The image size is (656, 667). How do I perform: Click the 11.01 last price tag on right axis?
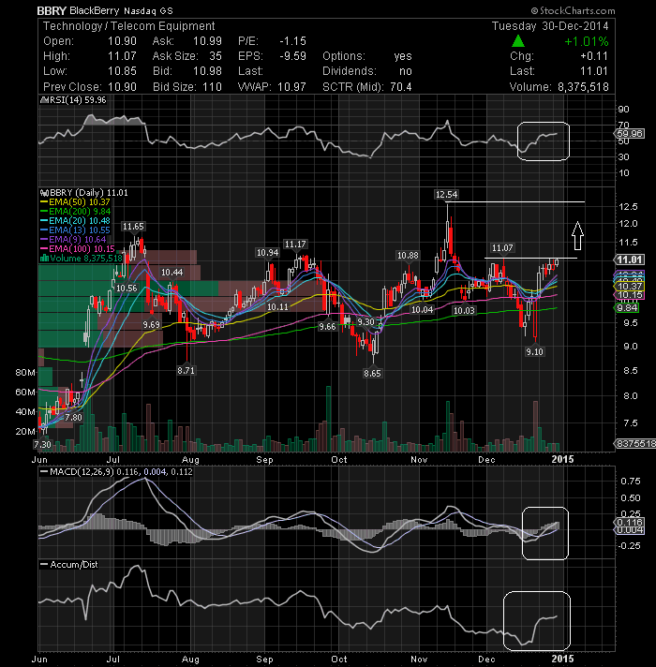click(630, 259)
